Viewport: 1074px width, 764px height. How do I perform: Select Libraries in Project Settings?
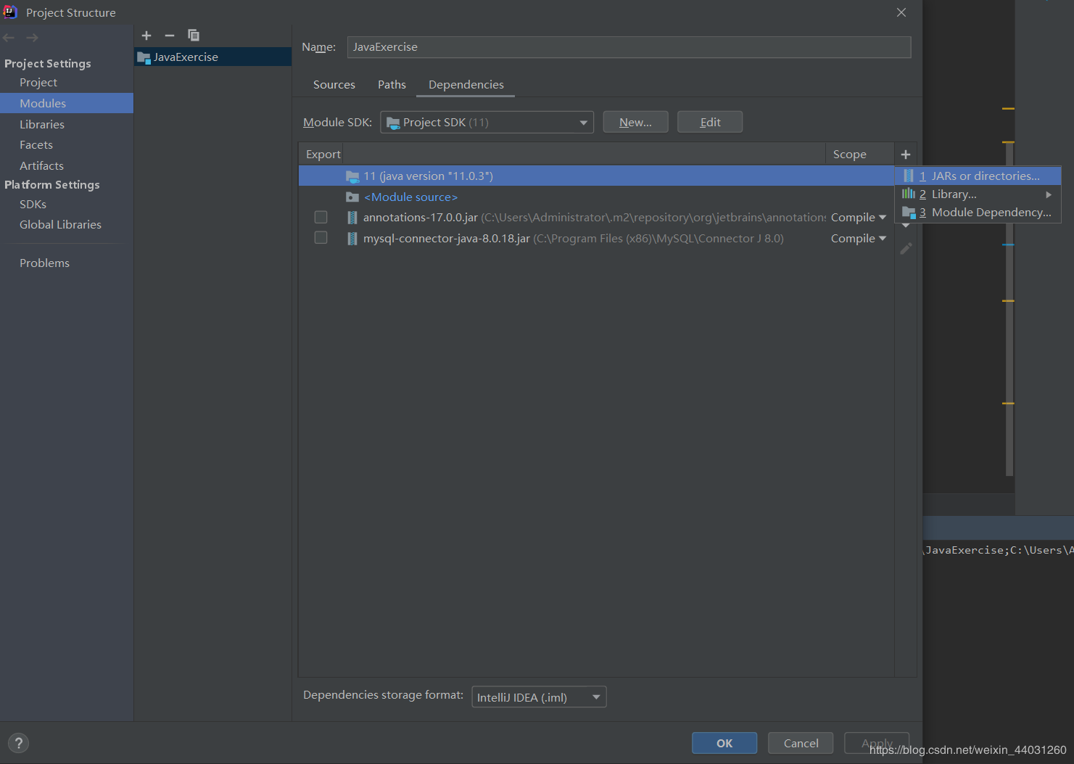click(x=42, y=125)
